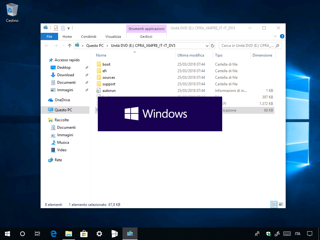Click the drive icon in the address bar
320x240 pixels.
(x=77, y=45)
